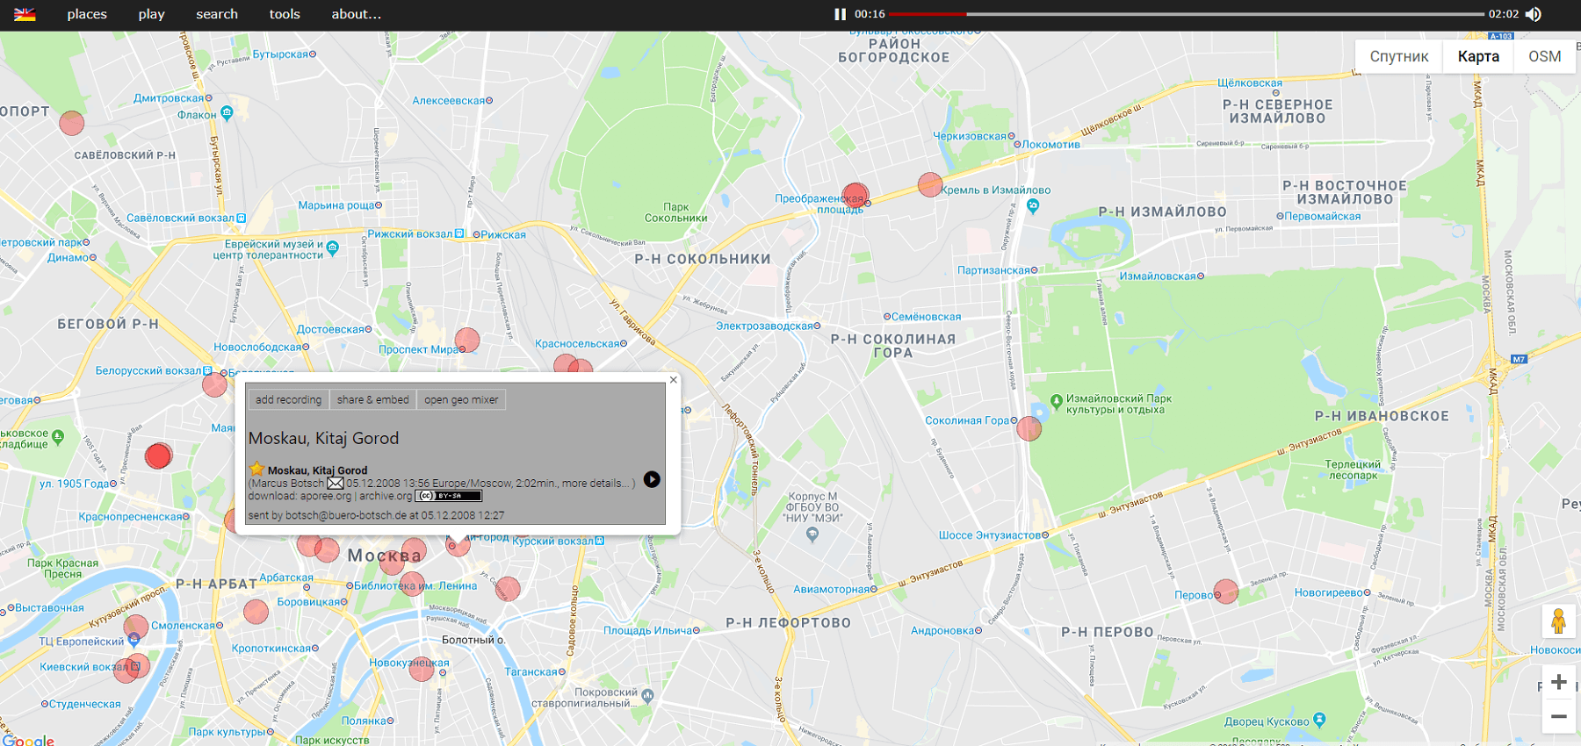Mute the sound with the speaker icon
Screen dimensions: 1581x746
tap(1534, 14)
